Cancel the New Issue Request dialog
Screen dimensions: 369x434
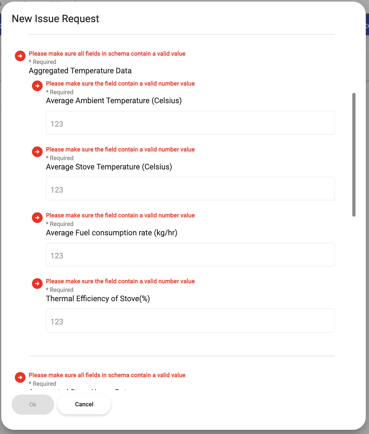[84, 404]
